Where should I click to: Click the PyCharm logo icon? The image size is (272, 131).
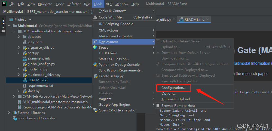point(4,4)
